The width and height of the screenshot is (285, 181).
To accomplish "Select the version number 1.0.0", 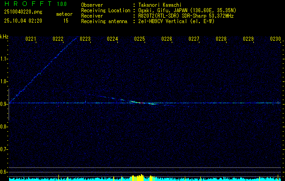I will click(x=62, y=4).
